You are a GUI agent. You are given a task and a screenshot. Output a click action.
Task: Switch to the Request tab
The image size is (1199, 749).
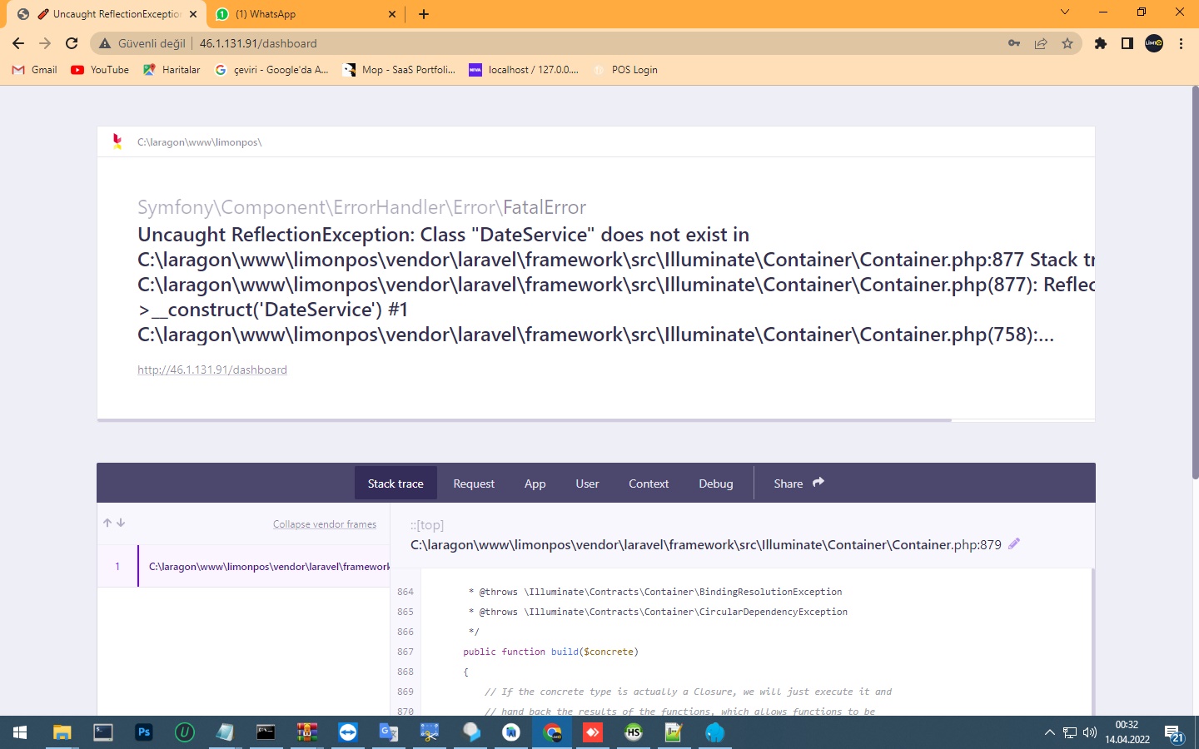click(473, 483)
